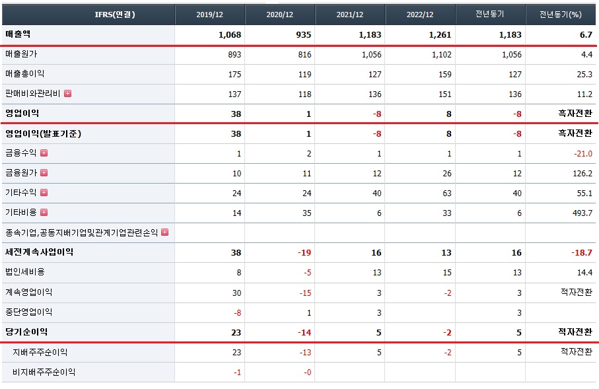Expand the 기타수익 row plus icon
Viewport: 599px width, 389px height.
pyautogui.click(x=44, y=193)
